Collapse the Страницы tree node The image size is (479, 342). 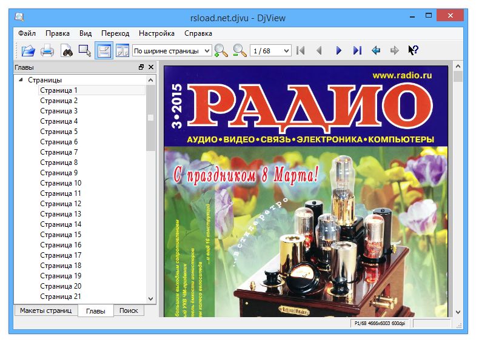(x=21, y=80)
